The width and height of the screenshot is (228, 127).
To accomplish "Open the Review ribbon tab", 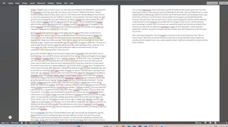I will tap(59, 3).
